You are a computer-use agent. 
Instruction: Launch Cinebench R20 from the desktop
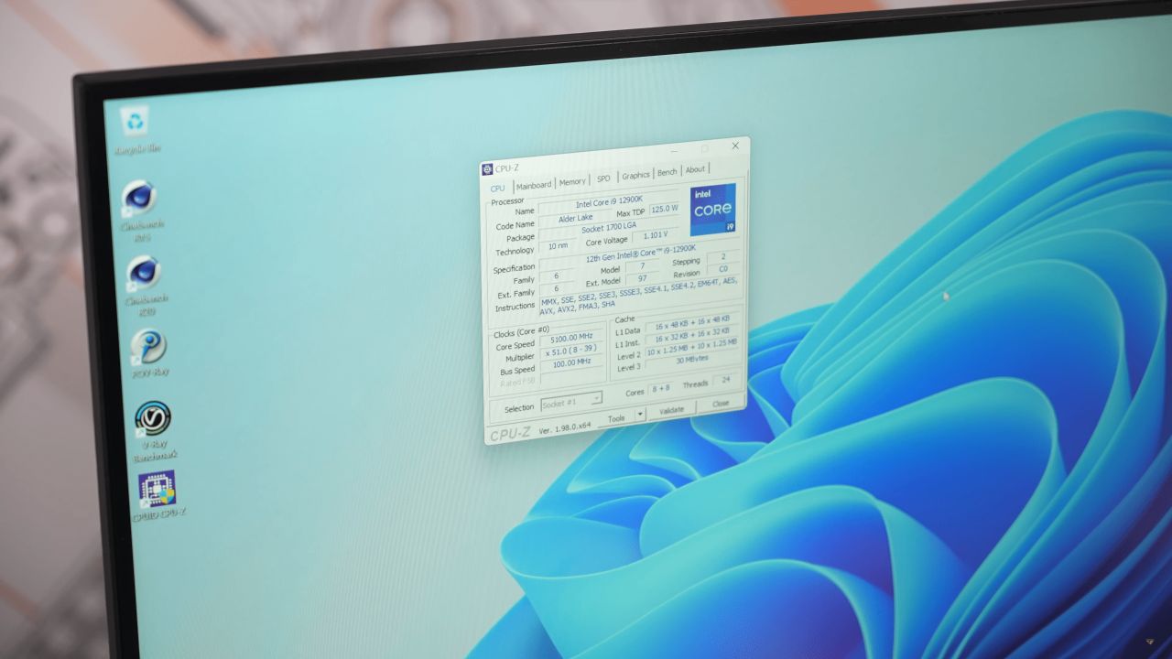[x=145, y=285]
